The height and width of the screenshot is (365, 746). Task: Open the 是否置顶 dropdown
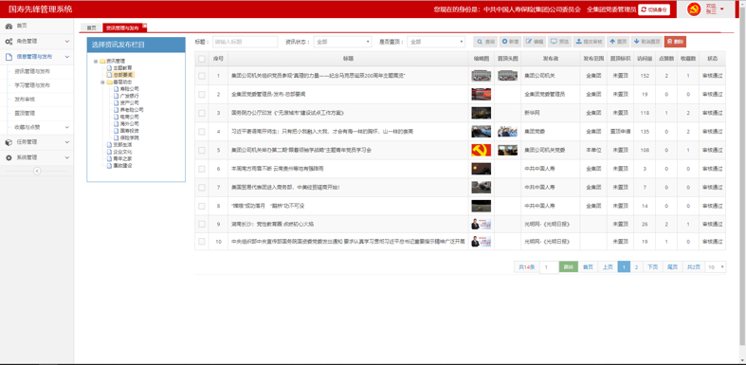[x=436, y=42]
